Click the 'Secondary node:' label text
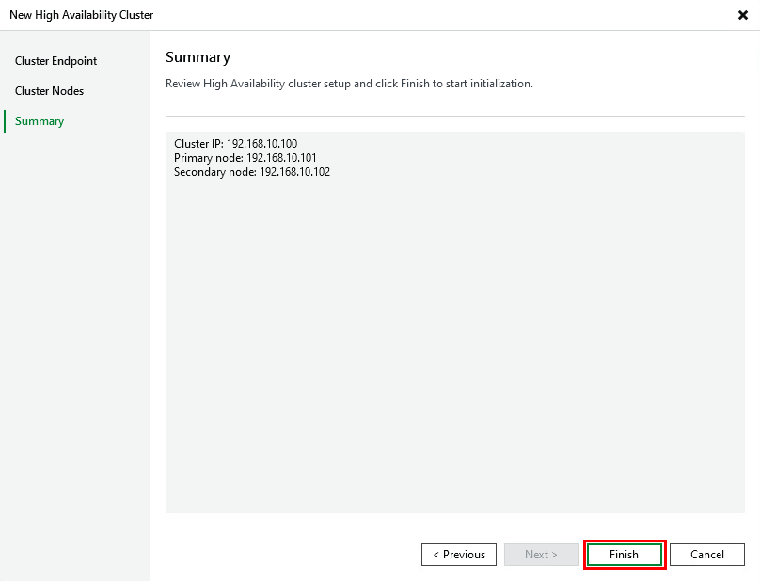The width and height of the screenshot is (760, 581). tap(215, 172)
